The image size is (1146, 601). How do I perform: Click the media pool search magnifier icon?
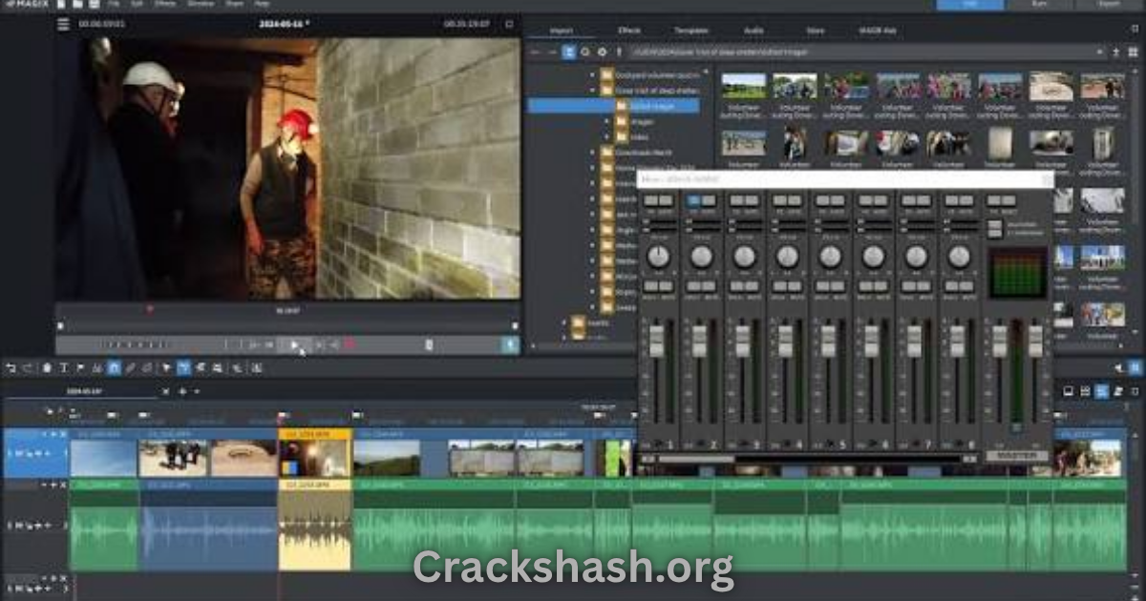tap(585, 52)
